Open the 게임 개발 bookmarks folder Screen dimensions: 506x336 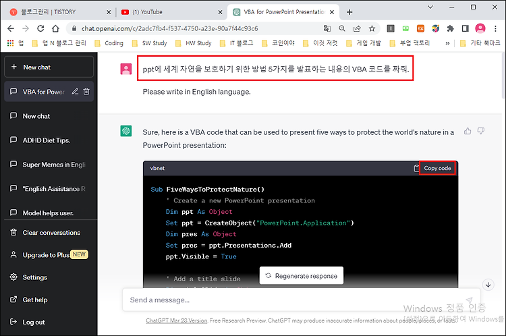[x=364, y=43]
